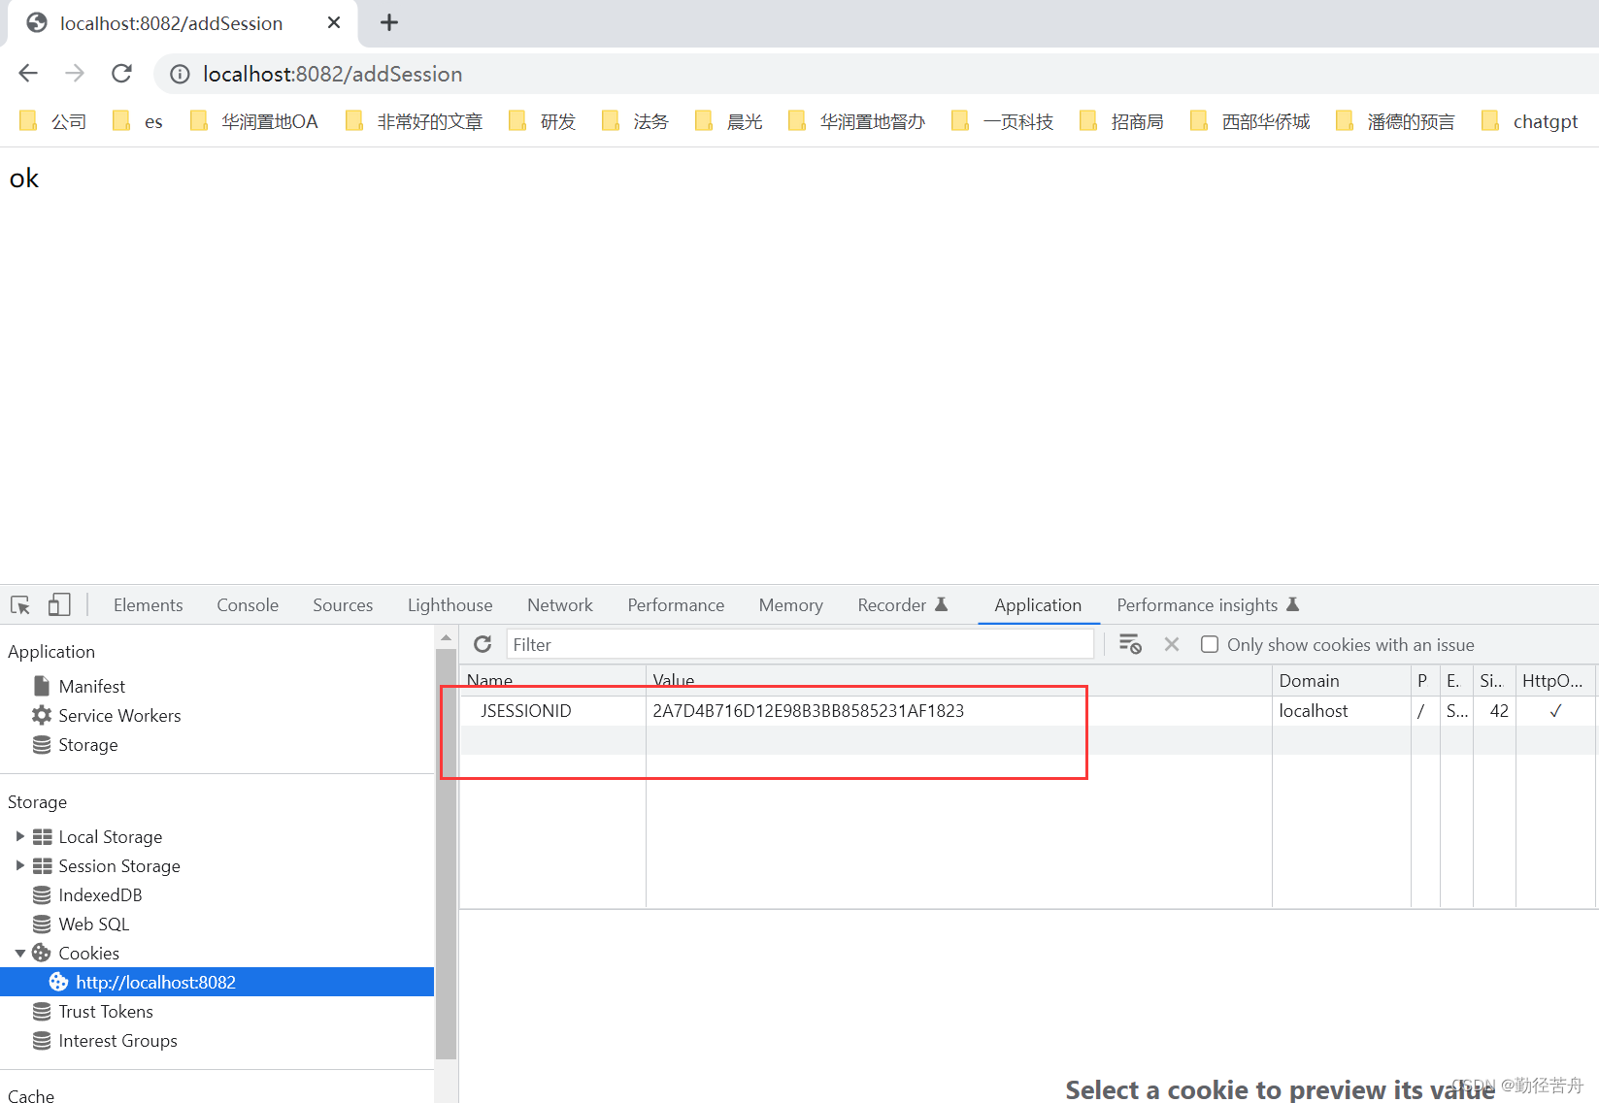
Task: Close the localhost:8082/addSession tab
Action: pyautogui.click(x=334, y=22)
